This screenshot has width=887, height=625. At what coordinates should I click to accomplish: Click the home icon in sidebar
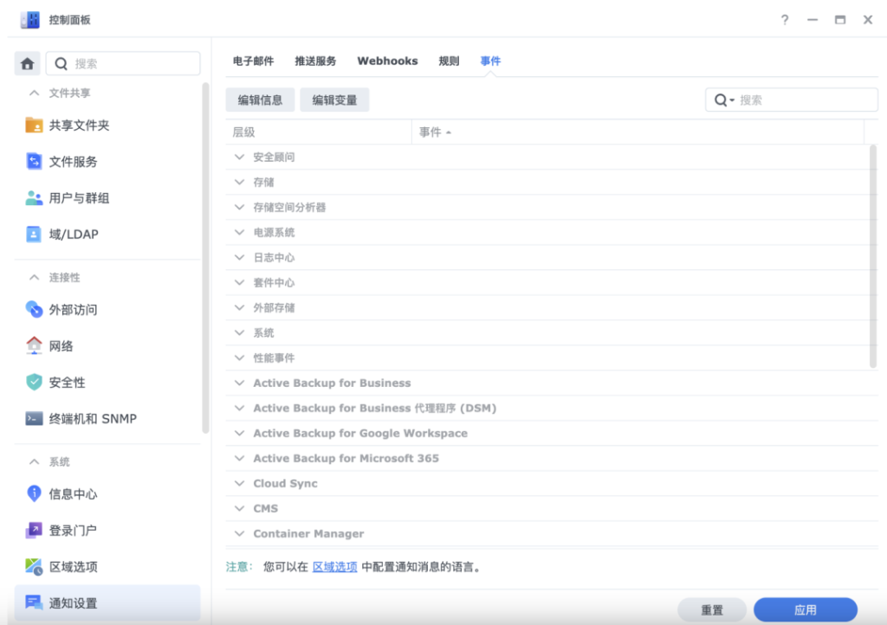tap(28, 63)
